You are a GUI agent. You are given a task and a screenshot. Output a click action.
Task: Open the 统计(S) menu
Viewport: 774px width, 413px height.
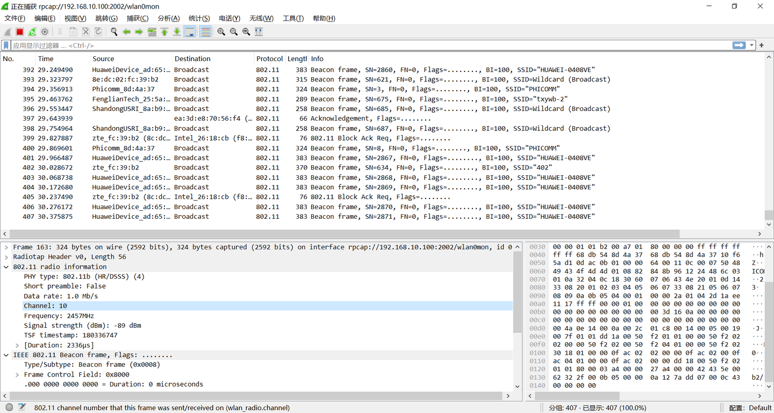tap(199, 18)
